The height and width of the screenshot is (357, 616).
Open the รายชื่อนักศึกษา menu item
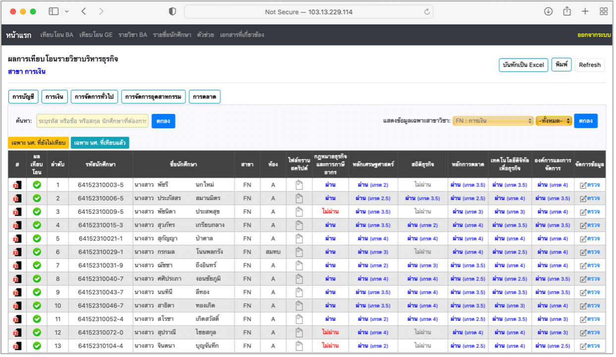point(172,35)
